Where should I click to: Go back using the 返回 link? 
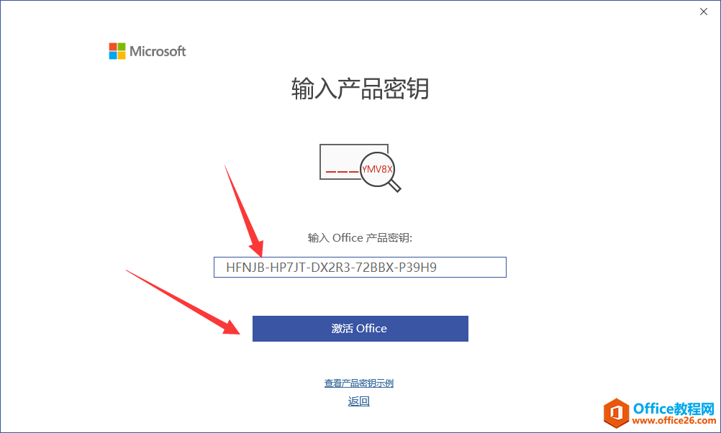click(x=358, y=401)
